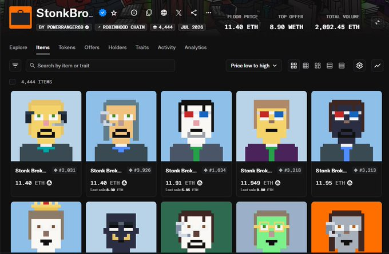389x254 pixels.
Task: Collapse the collection header banner
Action: [378, 22]
